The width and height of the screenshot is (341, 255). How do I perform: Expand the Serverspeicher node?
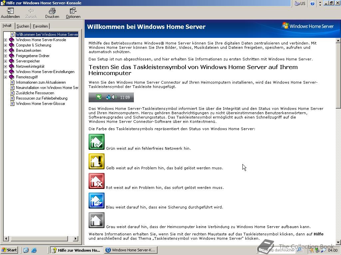pos(6,61)
